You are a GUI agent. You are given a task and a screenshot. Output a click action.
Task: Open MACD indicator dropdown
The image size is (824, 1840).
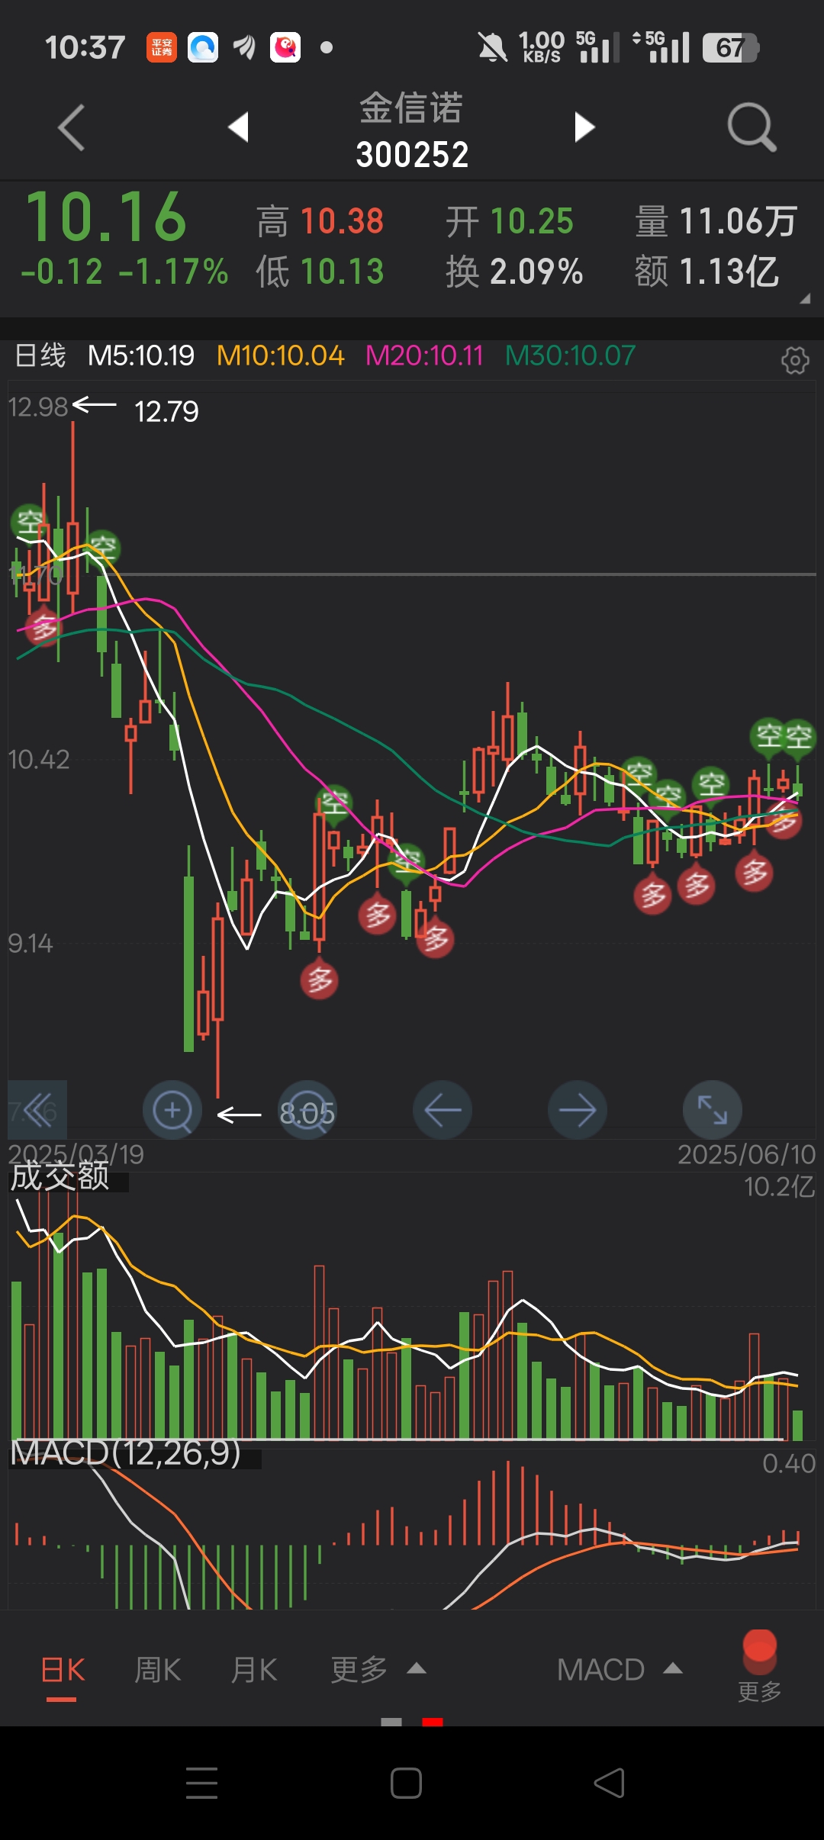(x=620, y=1670)
